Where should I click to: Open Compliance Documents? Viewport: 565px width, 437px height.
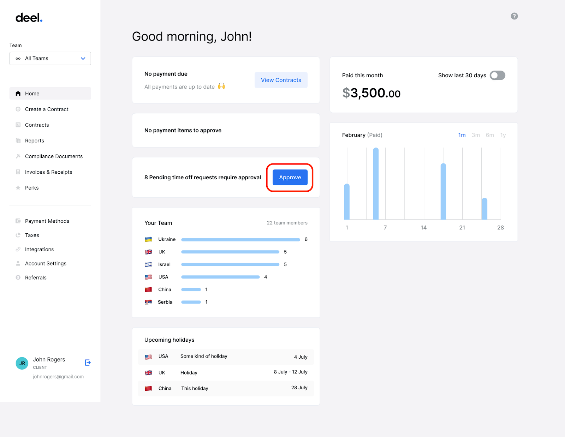tap(54, 156)
